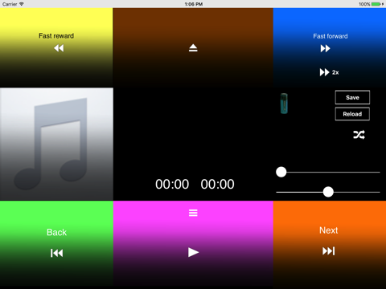
Task: Tap the previous track icon
Action: coord(56,253)
